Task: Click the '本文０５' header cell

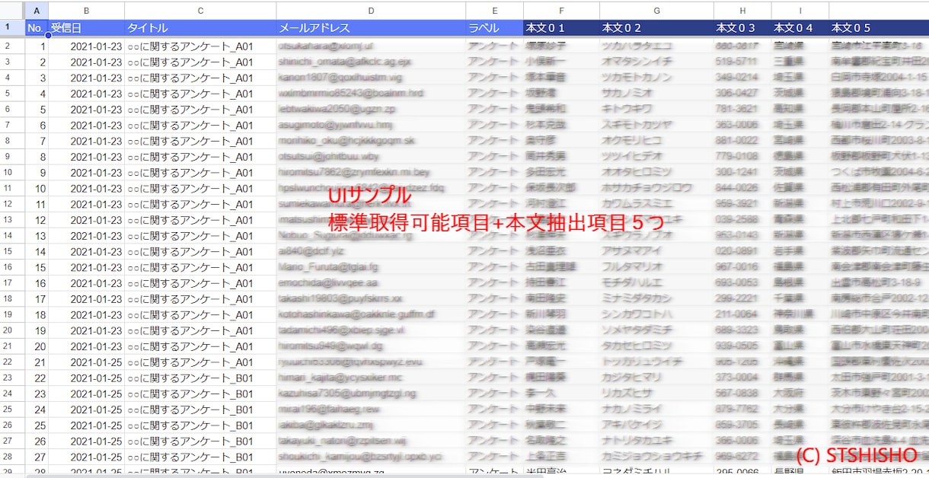Action: point(879,27)
